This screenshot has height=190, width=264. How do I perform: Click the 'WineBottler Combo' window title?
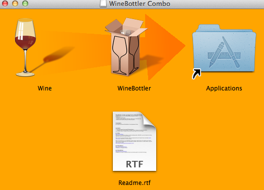[140, 4]
